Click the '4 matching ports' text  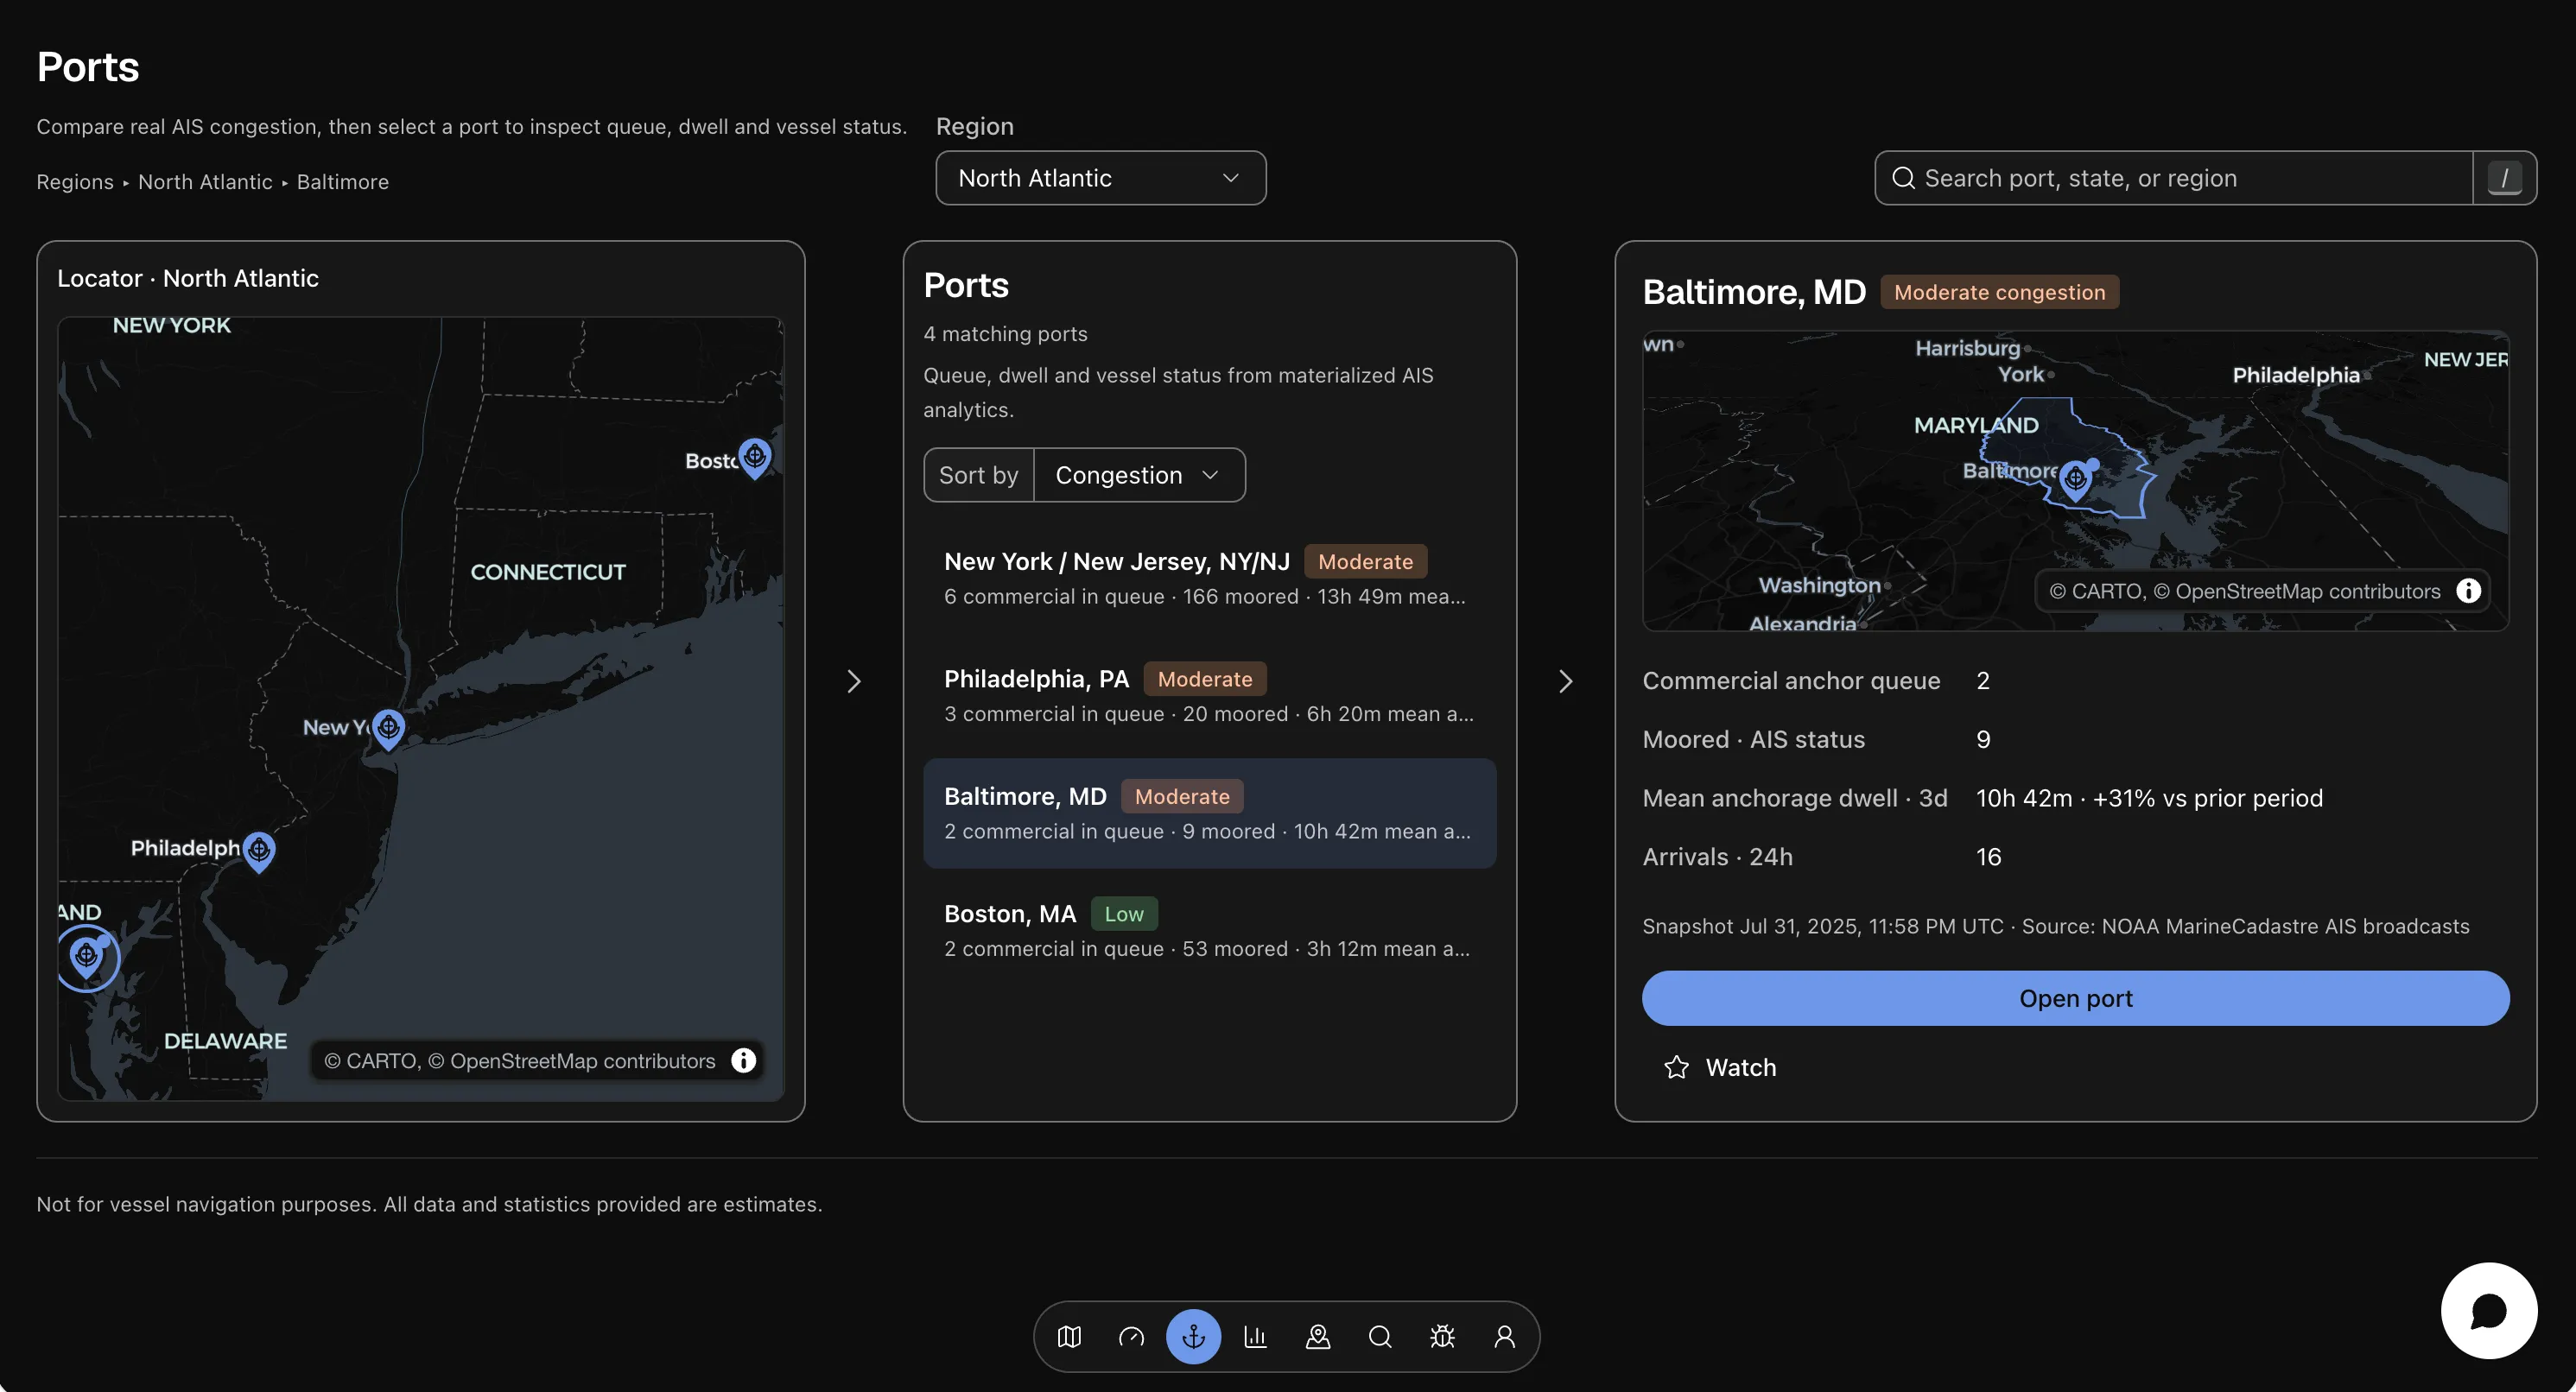(1005, 334)
